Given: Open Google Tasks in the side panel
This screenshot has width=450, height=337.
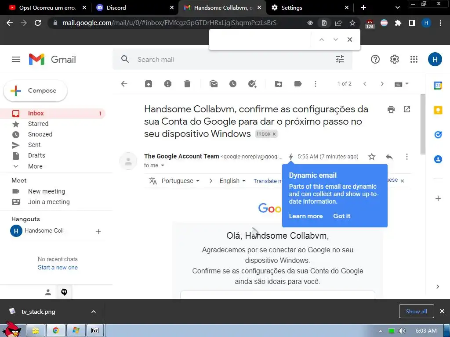Looking at the screenshot, I should [x=438, y=134].
